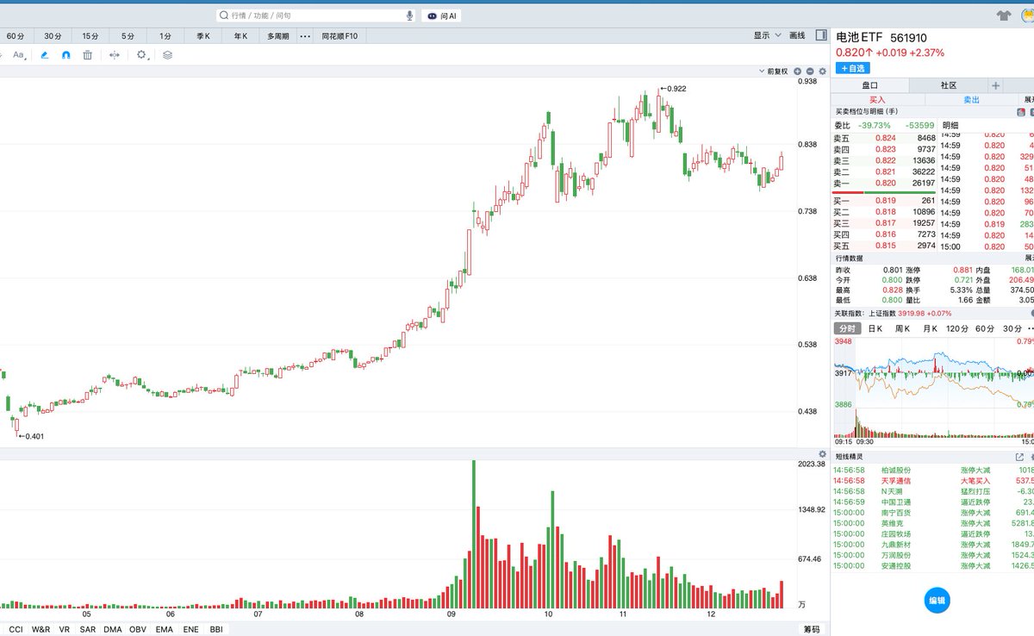Open the skin theme shirt icon
The height and width of the screenshot is (636, 1034).
pyautogui.click(x=1004, y=16)
